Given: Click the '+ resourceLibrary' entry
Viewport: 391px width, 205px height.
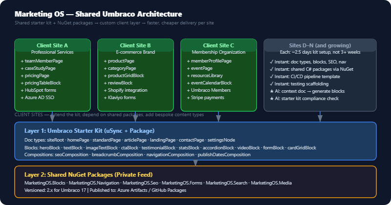Looking at the screenshot, I should click(205, 76).
